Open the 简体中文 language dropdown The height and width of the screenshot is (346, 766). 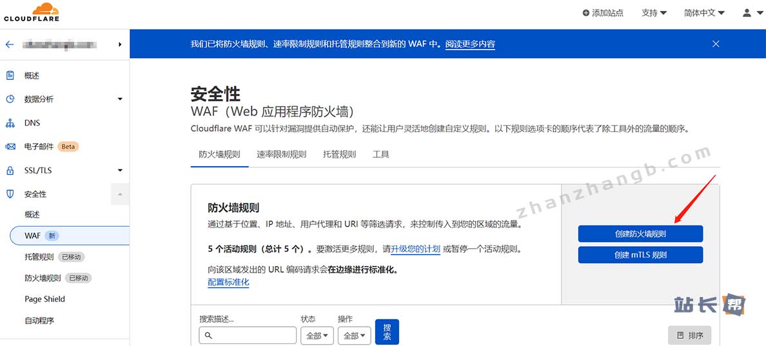click(704, 13)
